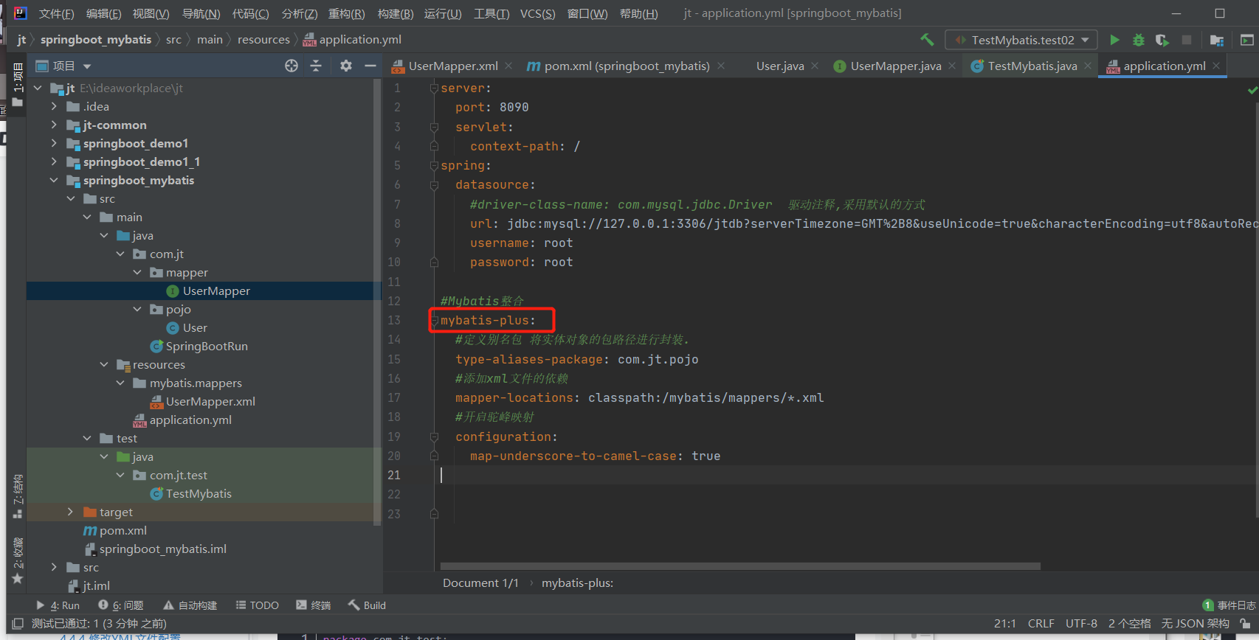The image size is (1259, 640).
Task: Collapse the springboot_mybatis module node
Action: tap(54, 180)
